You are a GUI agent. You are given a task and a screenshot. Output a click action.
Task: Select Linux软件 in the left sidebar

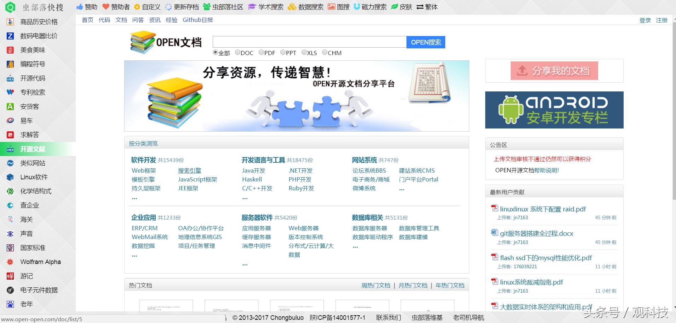[x=34, y=177]
